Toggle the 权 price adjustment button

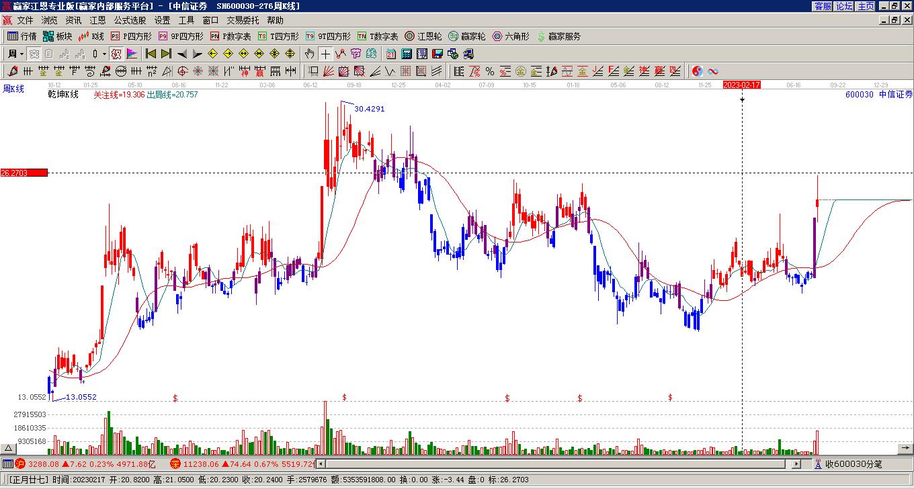click(116, 54)
